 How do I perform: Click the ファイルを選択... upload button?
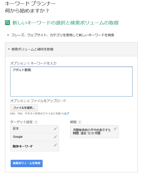point(24,108)
